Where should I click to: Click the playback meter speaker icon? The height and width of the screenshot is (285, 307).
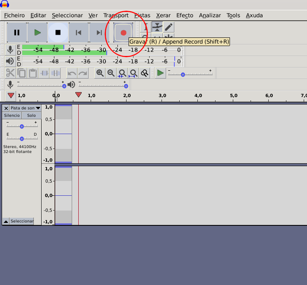coord(10,61)
